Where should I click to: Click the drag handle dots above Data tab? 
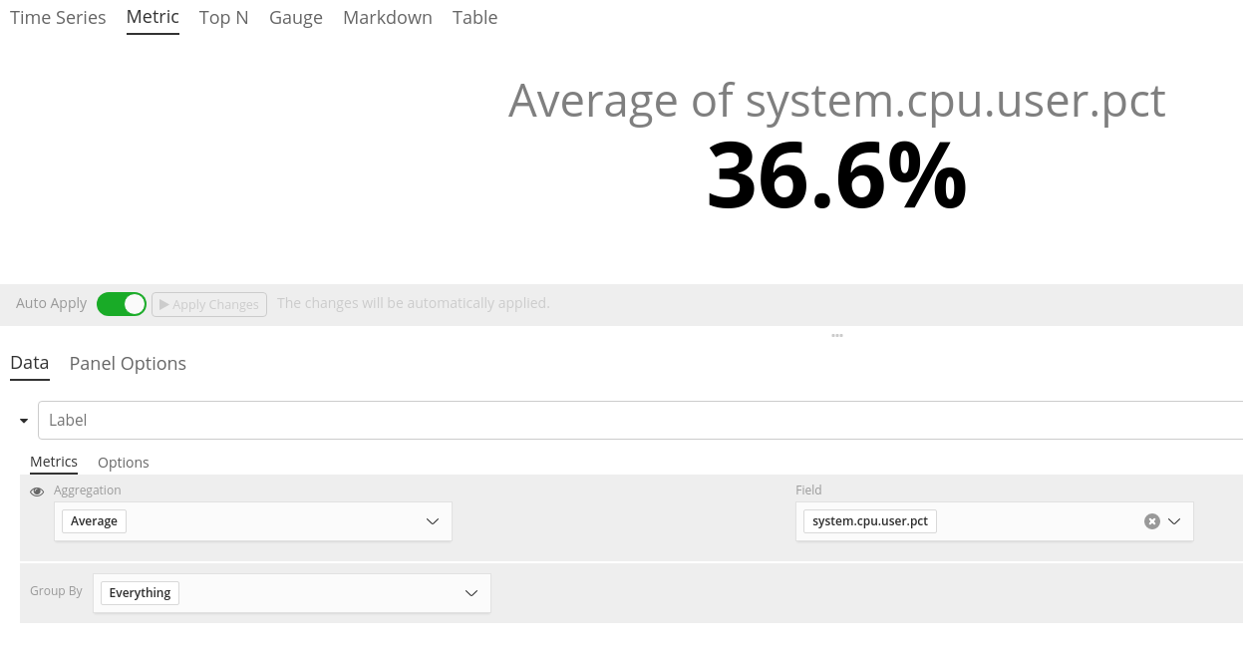pos(836,335)
